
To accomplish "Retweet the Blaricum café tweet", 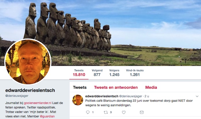I will [x=106, y=112].
